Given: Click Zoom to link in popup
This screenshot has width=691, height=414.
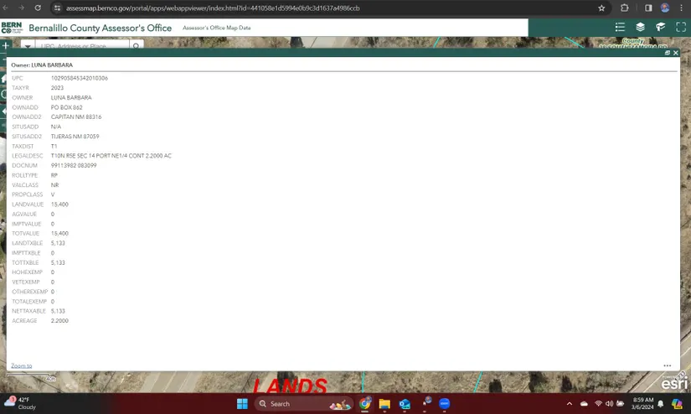Looking at the screenshot, I should pos(21,366).
